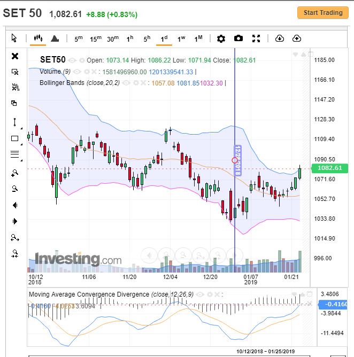The height and width of the screenshot is (357, 354).
Task: Take a chart snapshot with camera icon
Action: click(238, 38)
